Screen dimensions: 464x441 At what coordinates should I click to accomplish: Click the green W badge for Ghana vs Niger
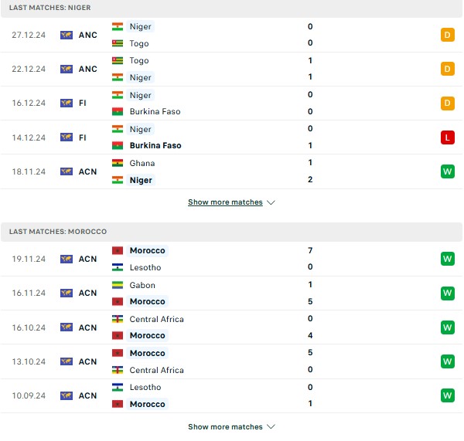click(x=447, y=171)
